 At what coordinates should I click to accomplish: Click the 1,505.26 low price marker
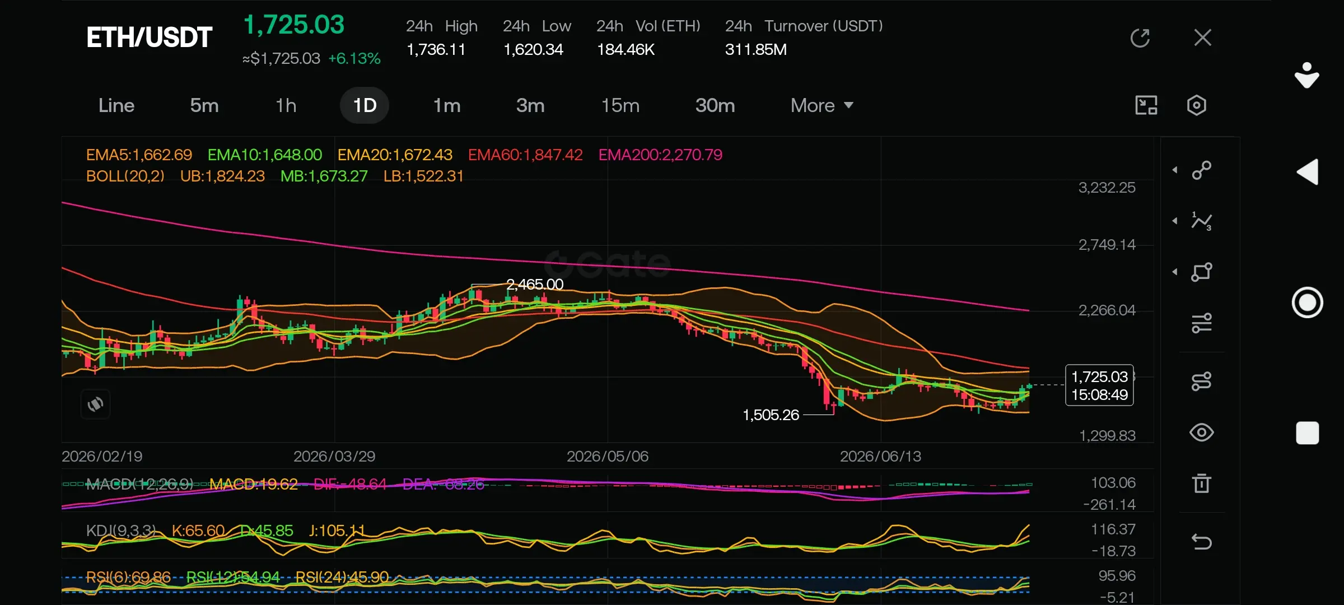coord(771,415)
